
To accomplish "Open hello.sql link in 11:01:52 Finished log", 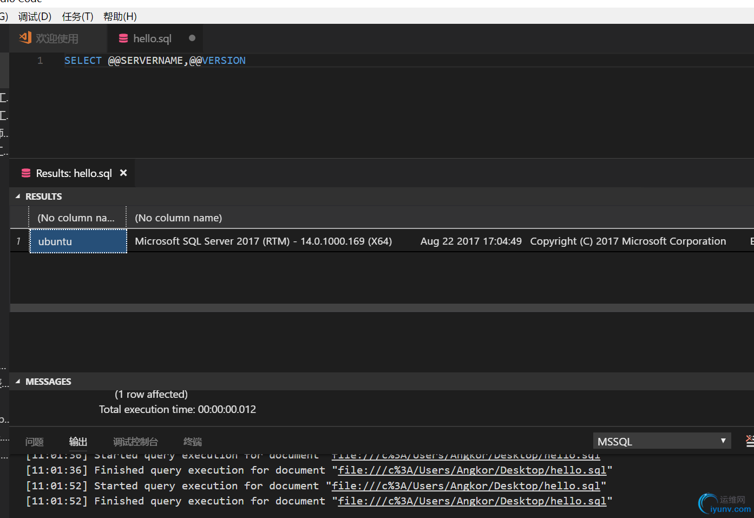I will tap(472, 501).
